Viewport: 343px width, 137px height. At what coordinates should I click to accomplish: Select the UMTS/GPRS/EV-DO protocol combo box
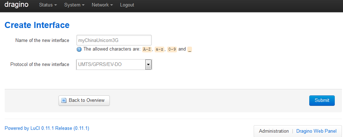114,65
